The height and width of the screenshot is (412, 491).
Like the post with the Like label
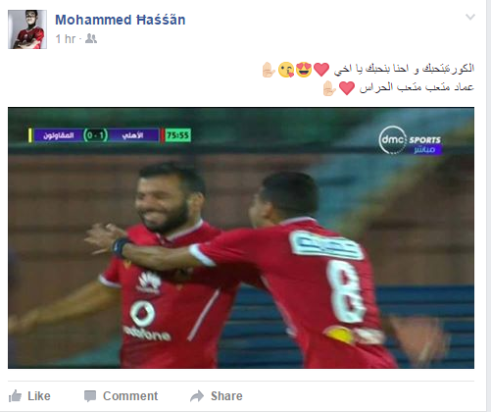[39, 396]
